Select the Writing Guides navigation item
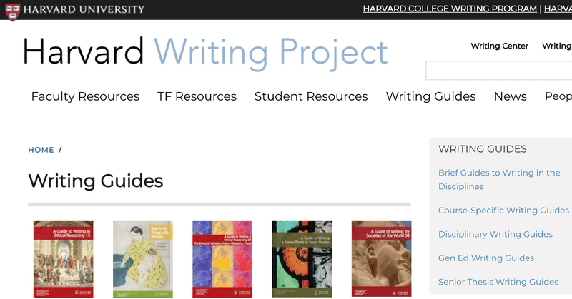Screen dimensions: 572x299 430,96
